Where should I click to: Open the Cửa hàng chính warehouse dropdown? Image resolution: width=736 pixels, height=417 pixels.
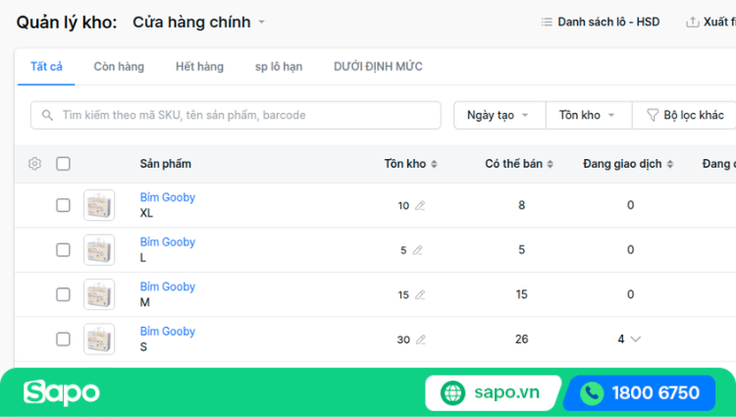198,22
